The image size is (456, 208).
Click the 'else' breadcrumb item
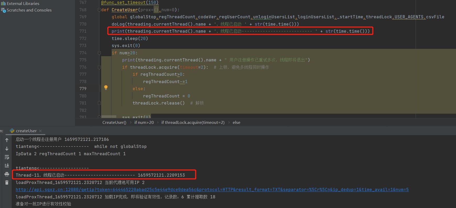coord(236,123)
